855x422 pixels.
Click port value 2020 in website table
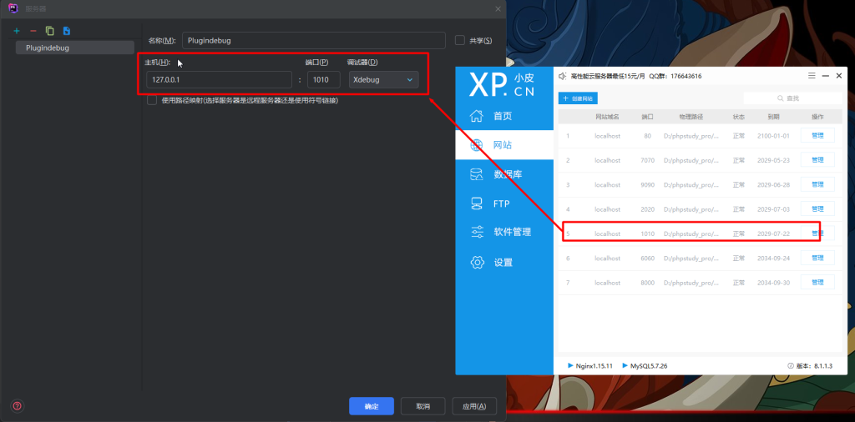pyautogui.click(x=647, y=209)
